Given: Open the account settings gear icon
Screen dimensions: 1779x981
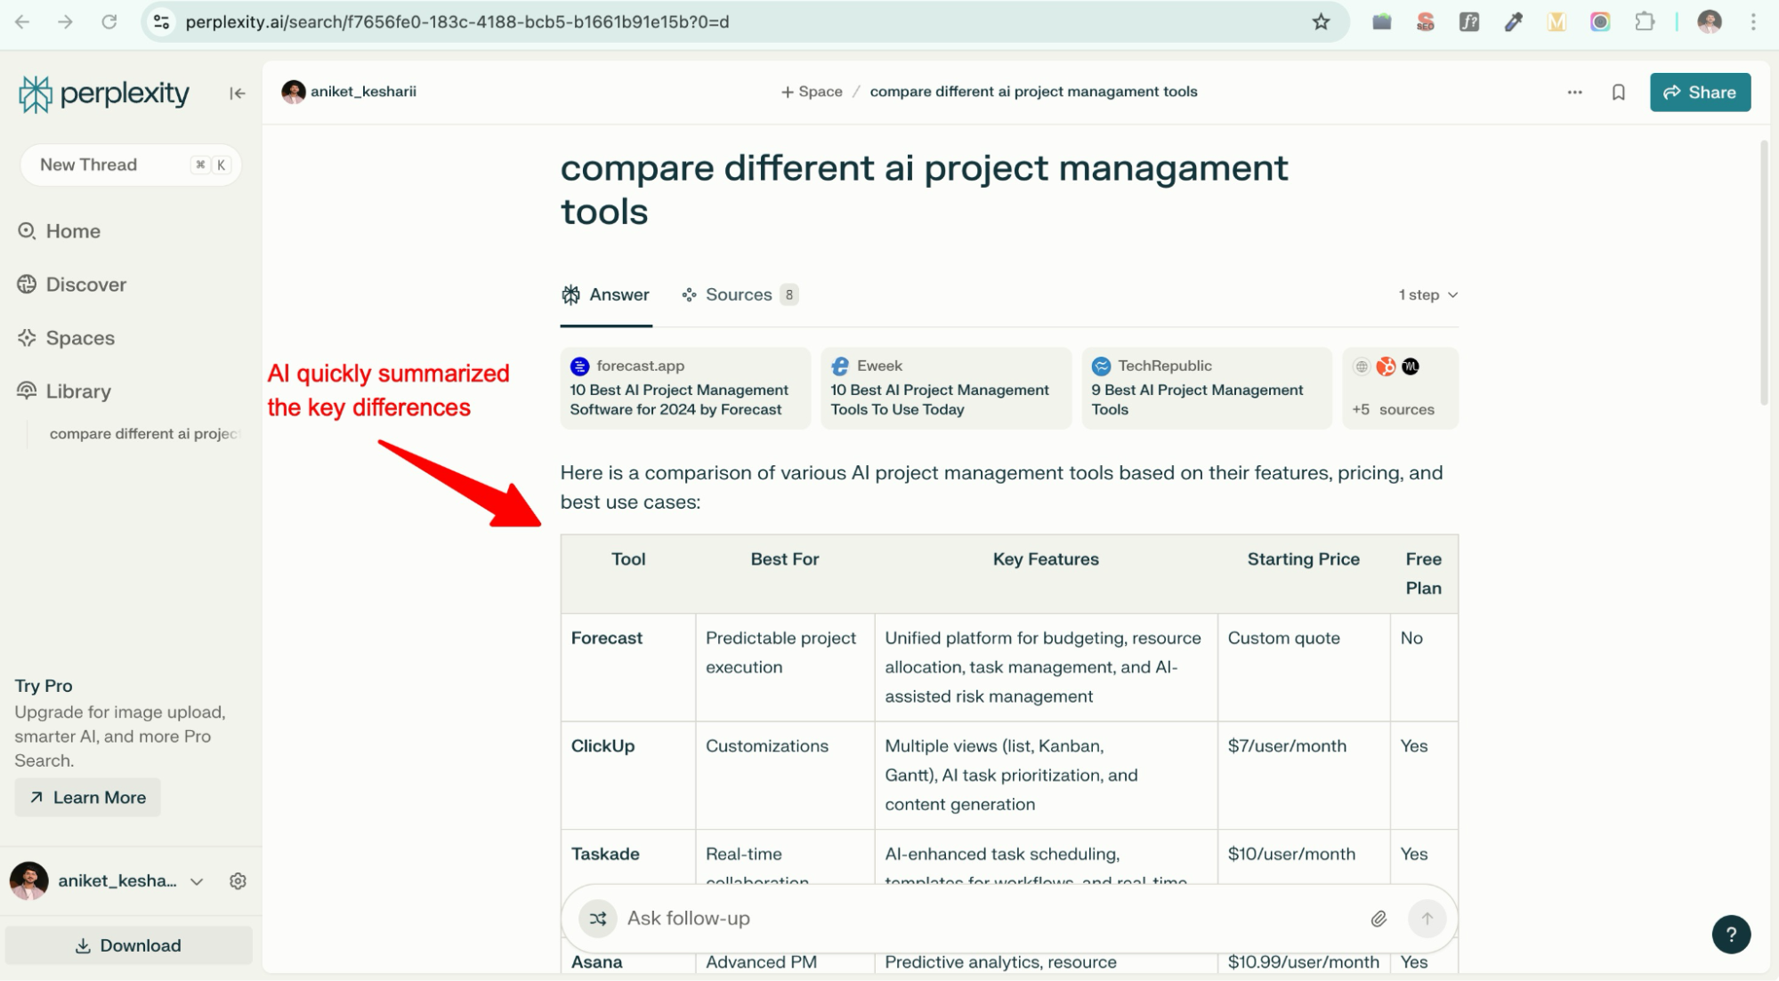Looking at the screenshot, I should pyautogui.click(x=238, y=880).
